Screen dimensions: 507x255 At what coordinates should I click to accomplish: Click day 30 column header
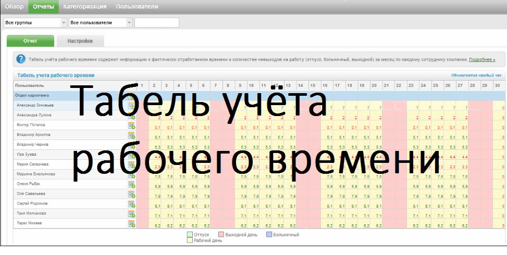(x=499, y=85)
